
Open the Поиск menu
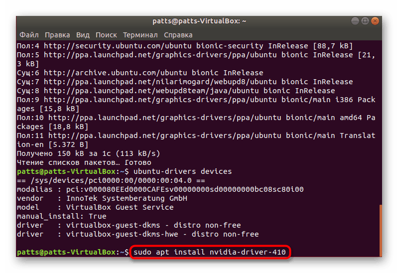click(x=106, y=35)
